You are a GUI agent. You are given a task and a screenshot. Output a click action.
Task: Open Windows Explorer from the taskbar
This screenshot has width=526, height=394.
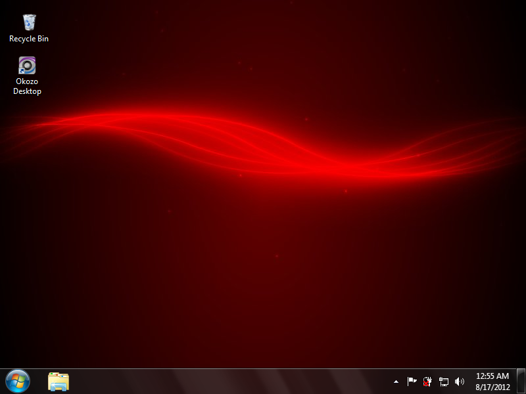(59, 382)
